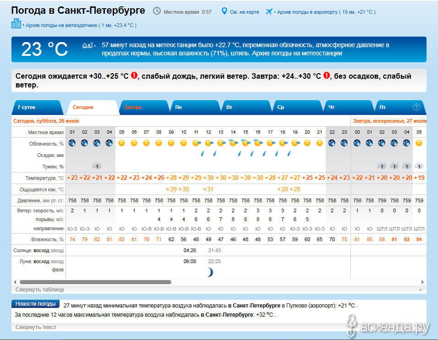This screenshot has width=438, height=340.
Task: Open См. на карте link
Action: click(x=244, y=12)
